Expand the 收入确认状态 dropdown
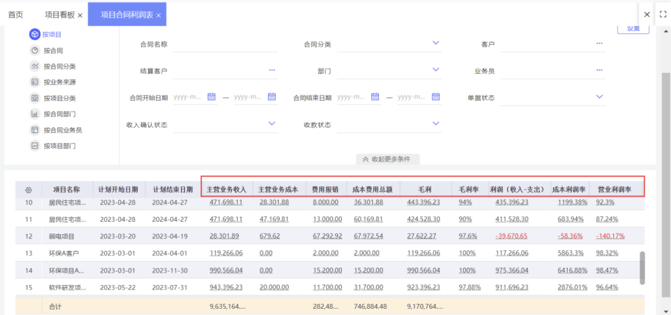This screenshot has width=671, height=315. tap(272, 124)
